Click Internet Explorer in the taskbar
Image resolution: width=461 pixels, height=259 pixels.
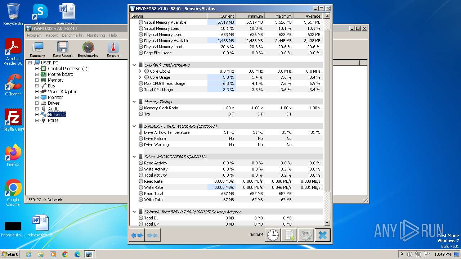pos(28,254)
